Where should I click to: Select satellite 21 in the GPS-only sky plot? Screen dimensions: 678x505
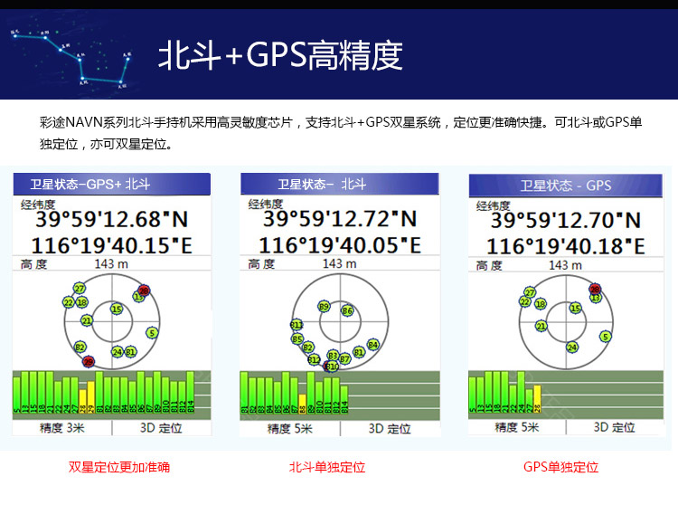[x=541, y=326]
